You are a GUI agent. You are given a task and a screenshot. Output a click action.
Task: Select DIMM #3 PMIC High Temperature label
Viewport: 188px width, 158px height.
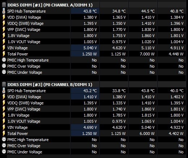click(28, 140)
